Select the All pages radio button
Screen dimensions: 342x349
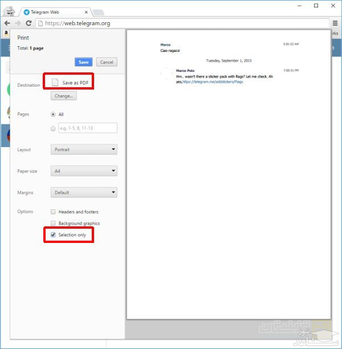tap(54, 115)
